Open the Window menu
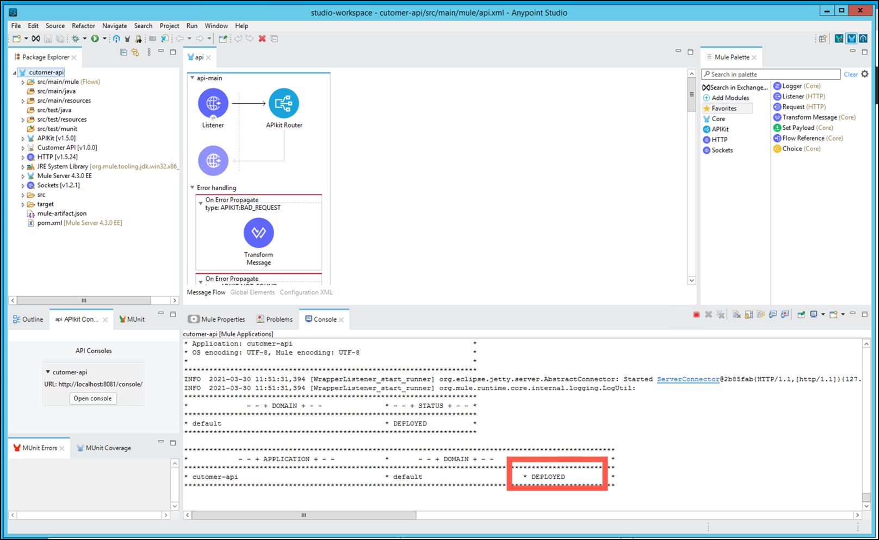879x540 pixels. coord(216,26)
